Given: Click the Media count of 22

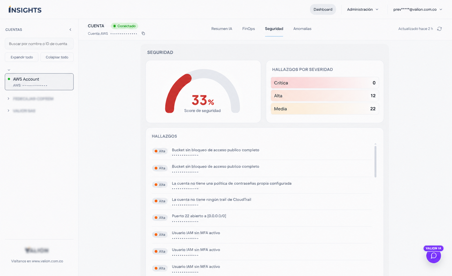Looking at the screenshot, I should pos(373,109).
